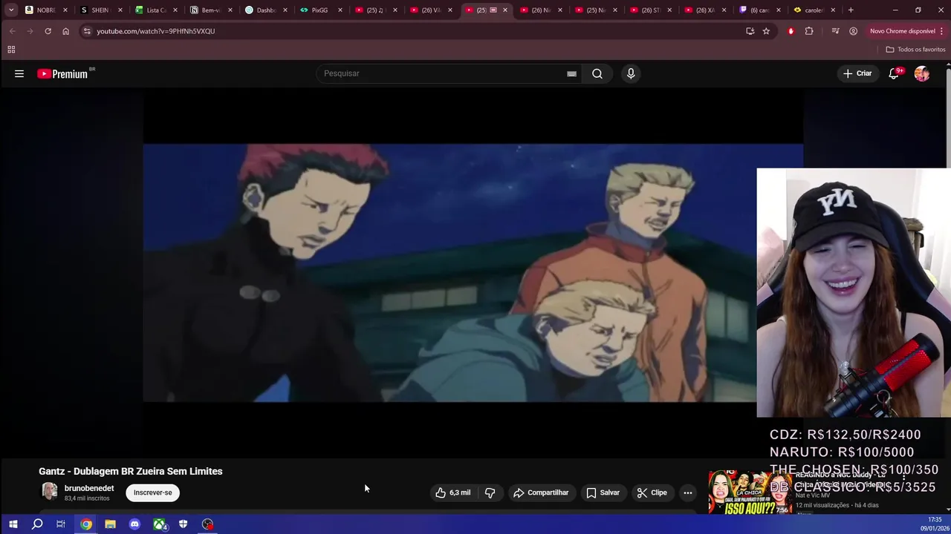Click the install app icon in address bar
Image resolution: width=951 pixels, height=534 pixels.
[750, 31]
